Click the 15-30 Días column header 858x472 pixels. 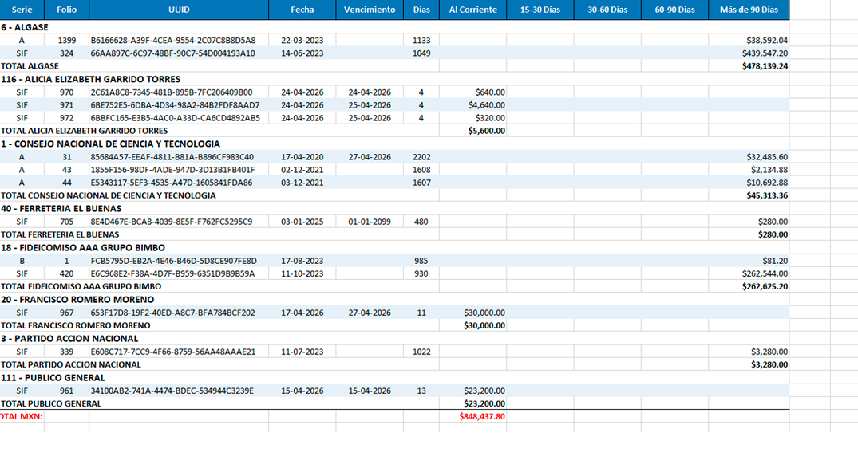coord(540,10)
